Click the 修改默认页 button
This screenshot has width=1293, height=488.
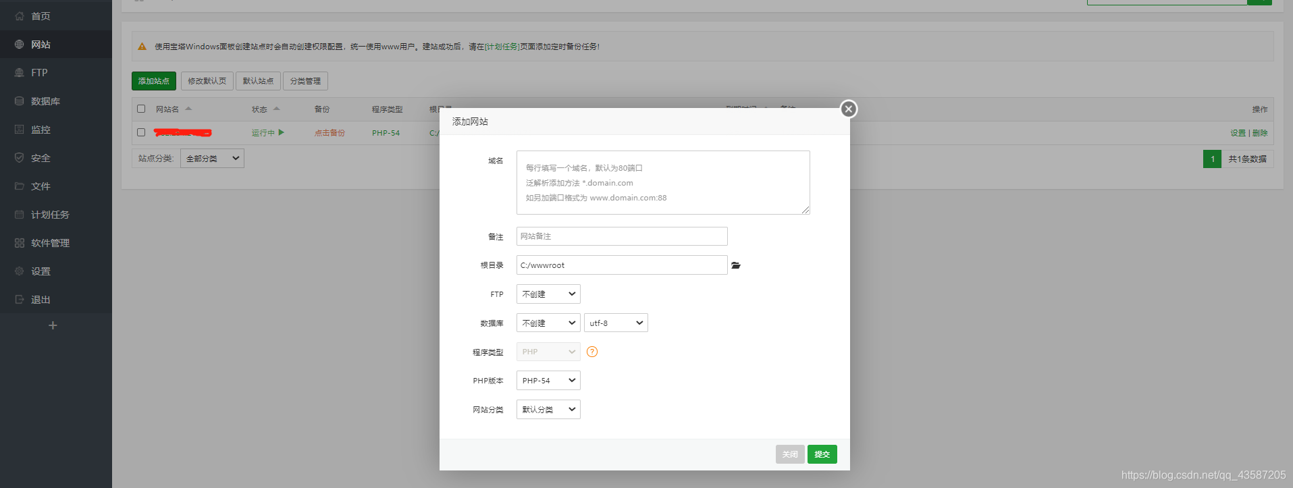(x=207, y=81)
